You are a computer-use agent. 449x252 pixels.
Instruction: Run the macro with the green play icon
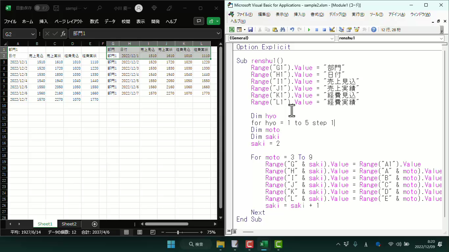(309, 30)
